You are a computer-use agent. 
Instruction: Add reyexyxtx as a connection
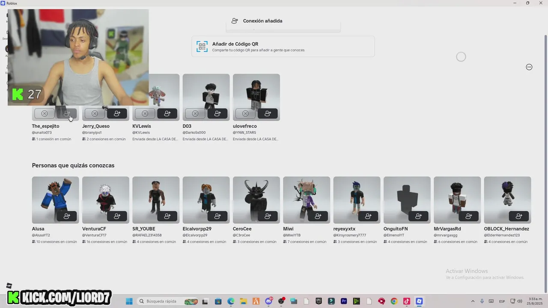pyautogui.click(x=368, y=216)
